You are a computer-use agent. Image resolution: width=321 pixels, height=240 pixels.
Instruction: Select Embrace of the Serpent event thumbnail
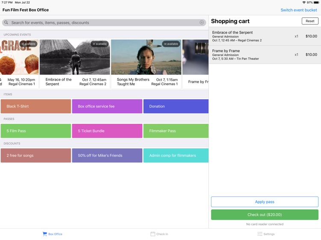tap(75, 58)
